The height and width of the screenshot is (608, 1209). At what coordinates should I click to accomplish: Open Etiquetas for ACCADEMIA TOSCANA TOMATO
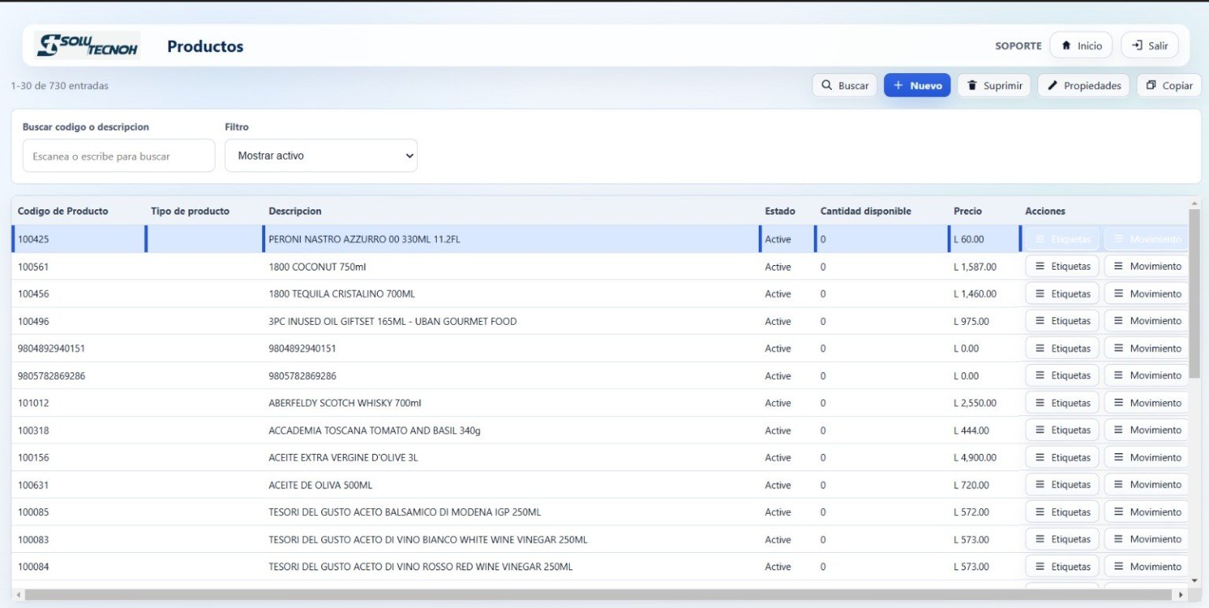pyautogui.click(x=1063, y=430)
